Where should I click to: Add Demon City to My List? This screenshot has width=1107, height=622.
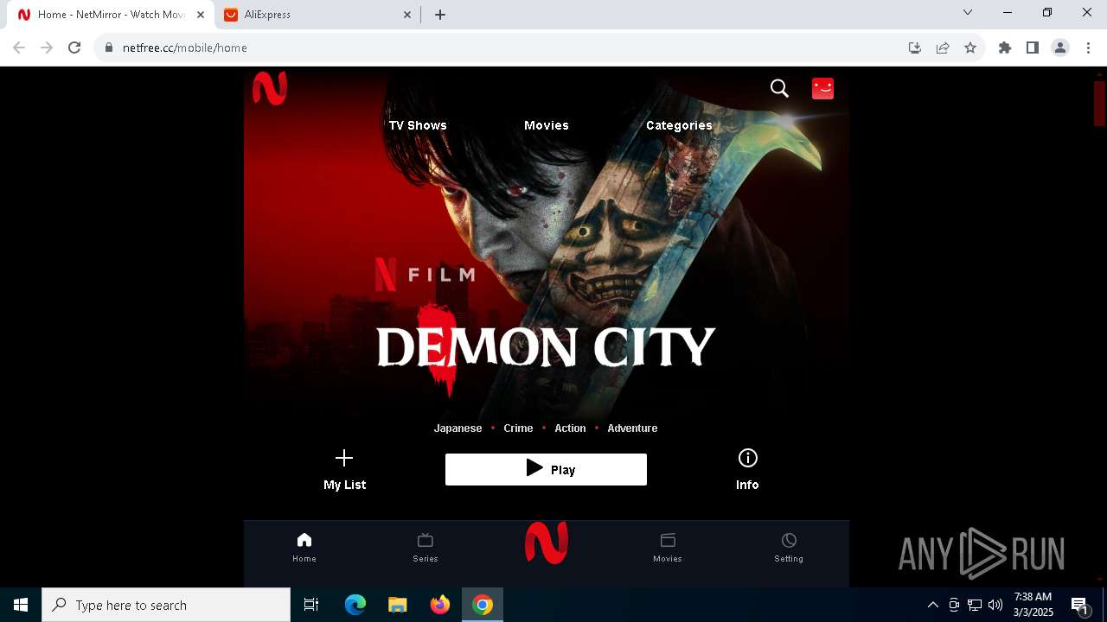[x=344, y=469]
